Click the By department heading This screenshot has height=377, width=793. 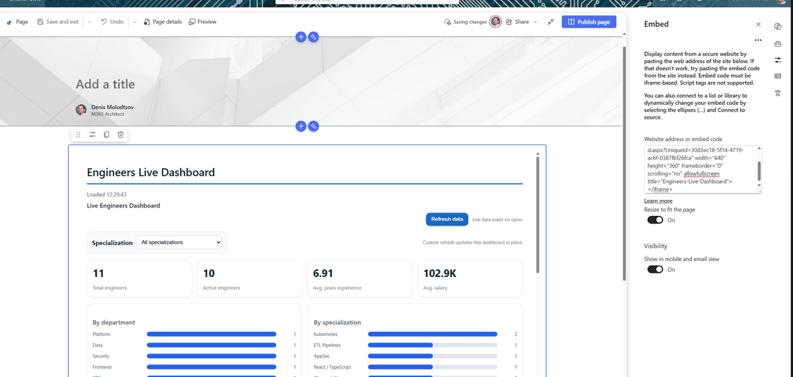tap(114, 322)
